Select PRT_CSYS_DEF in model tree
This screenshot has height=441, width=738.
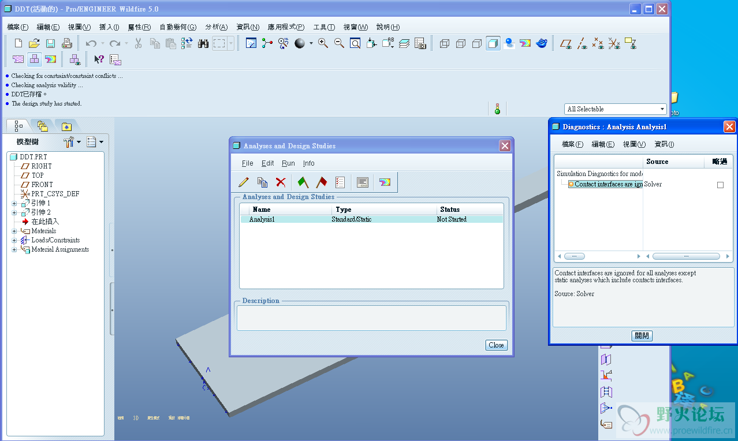tap(55, 194)
